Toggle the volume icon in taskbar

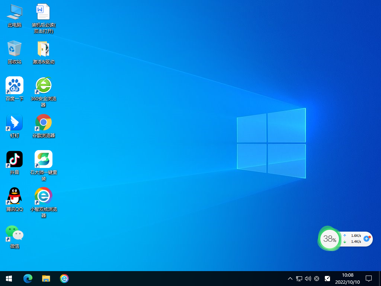point(308,278)
